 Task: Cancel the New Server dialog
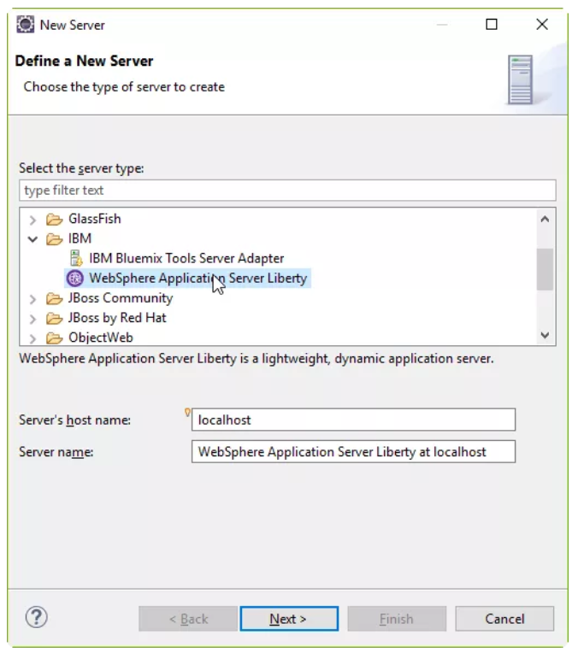[504, 619]
